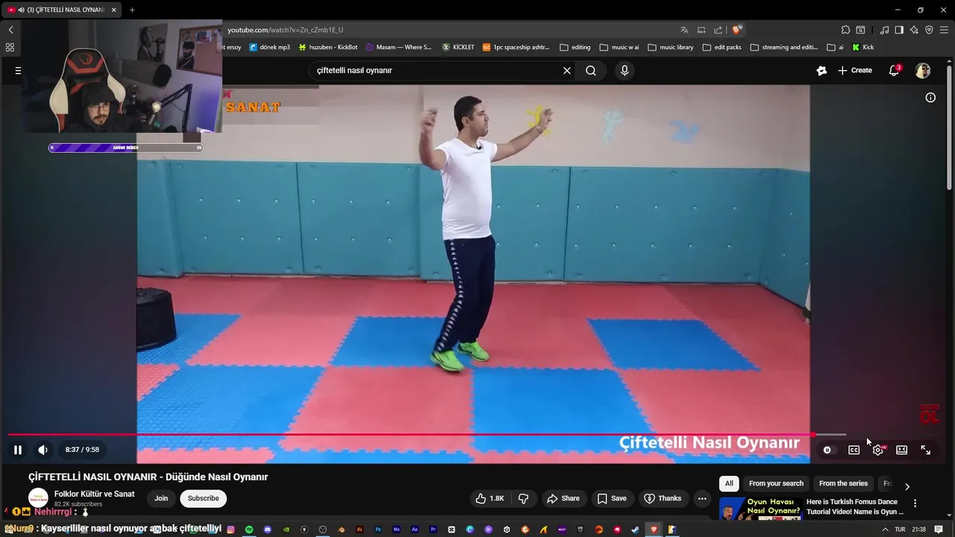Expand the edit packs bookmarks folder
Screen dimensions: 955x537
[x=722, y=47]
